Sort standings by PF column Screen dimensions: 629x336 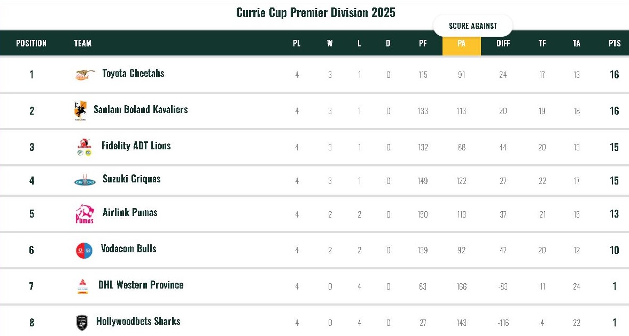tap(423, 43)
